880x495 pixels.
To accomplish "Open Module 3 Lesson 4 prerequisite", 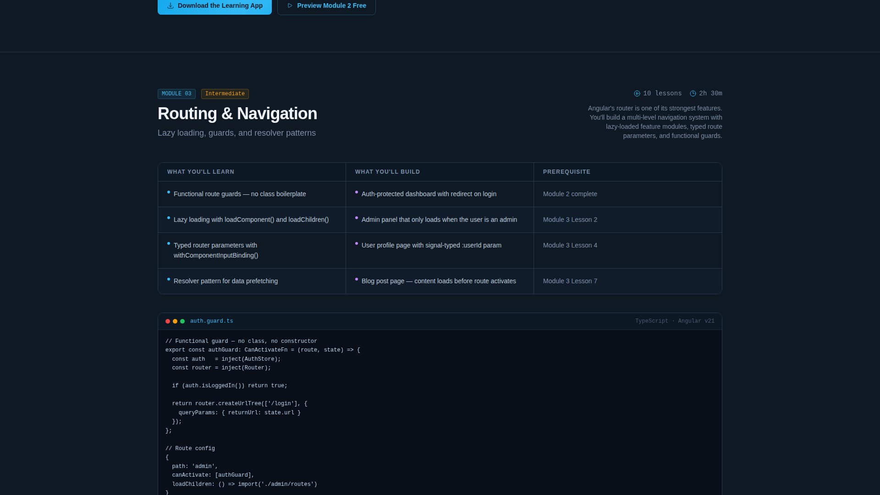I will [570, 246].
